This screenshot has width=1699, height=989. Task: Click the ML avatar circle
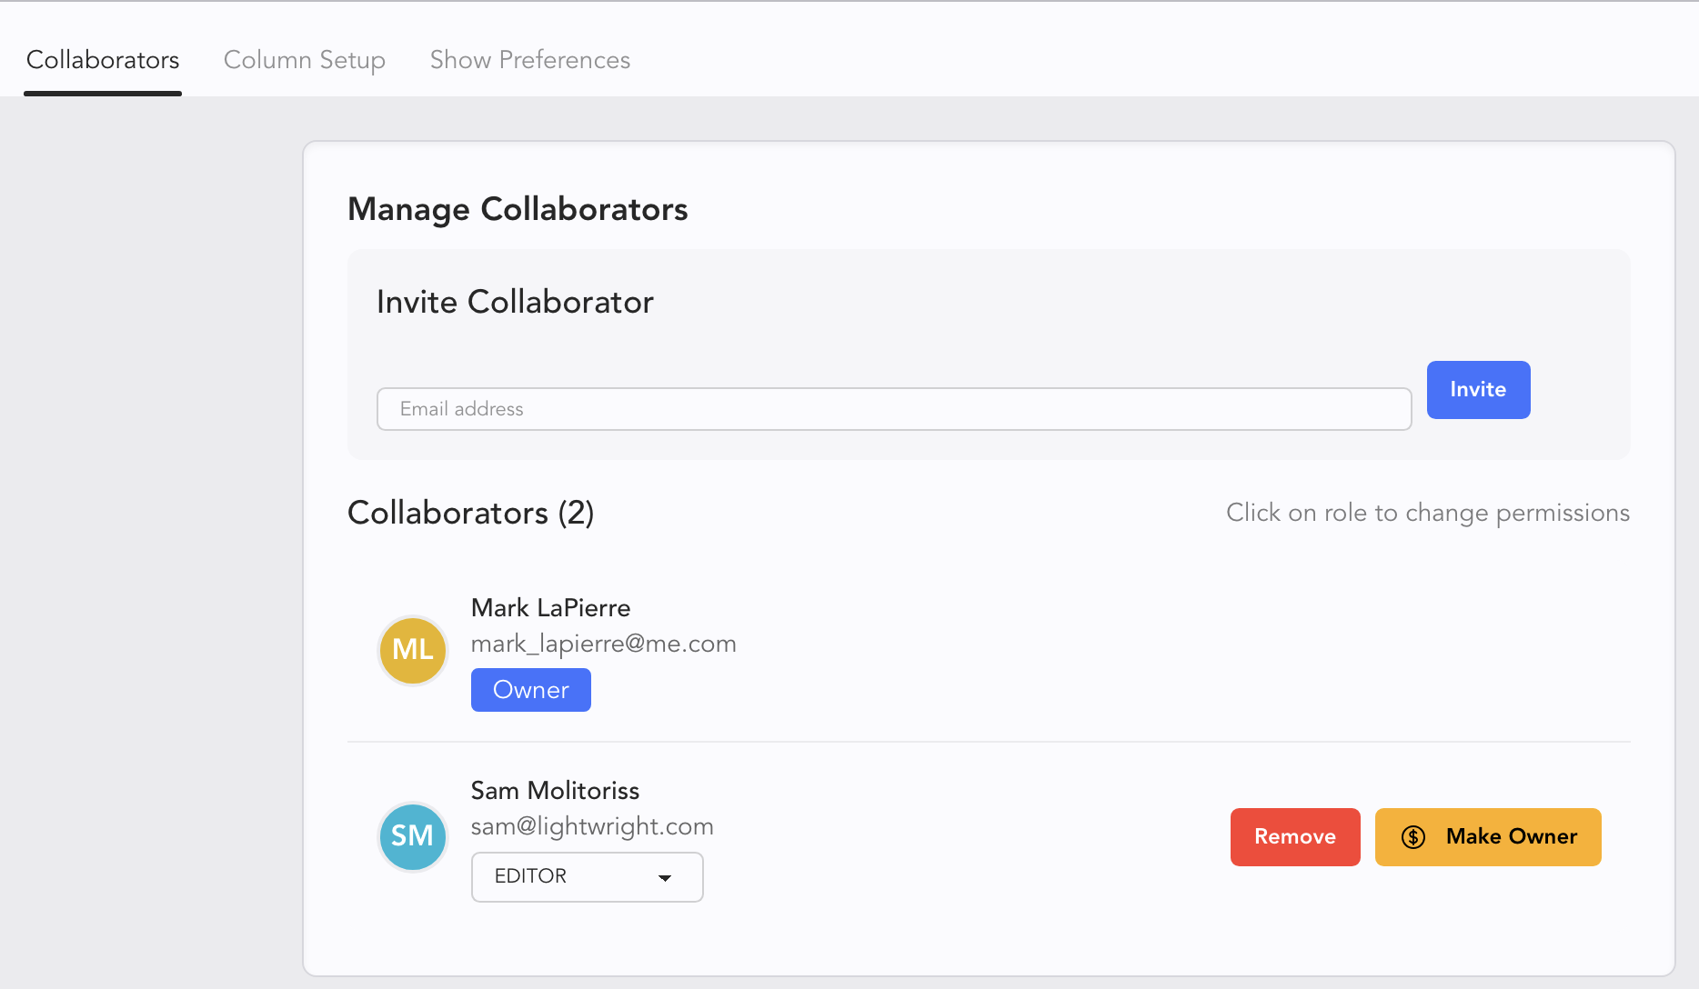(x=412, y=650)
